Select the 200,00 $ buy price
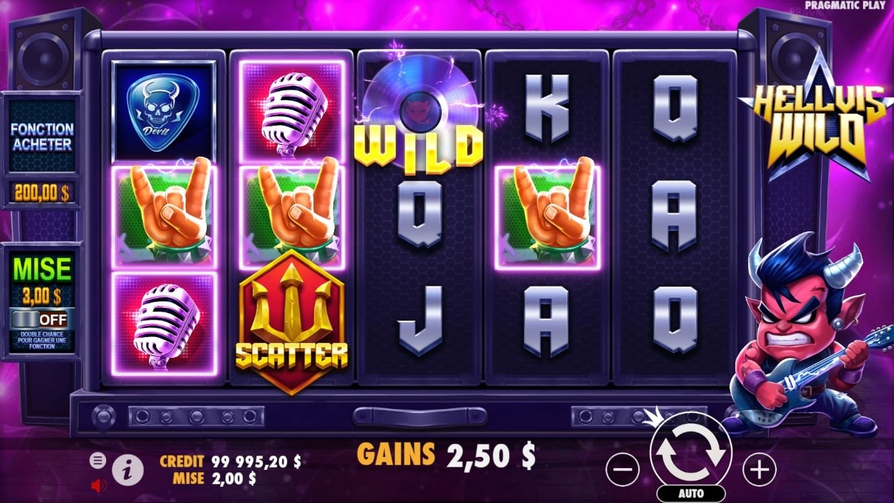894x503 pixels. (x=42, y=193)
